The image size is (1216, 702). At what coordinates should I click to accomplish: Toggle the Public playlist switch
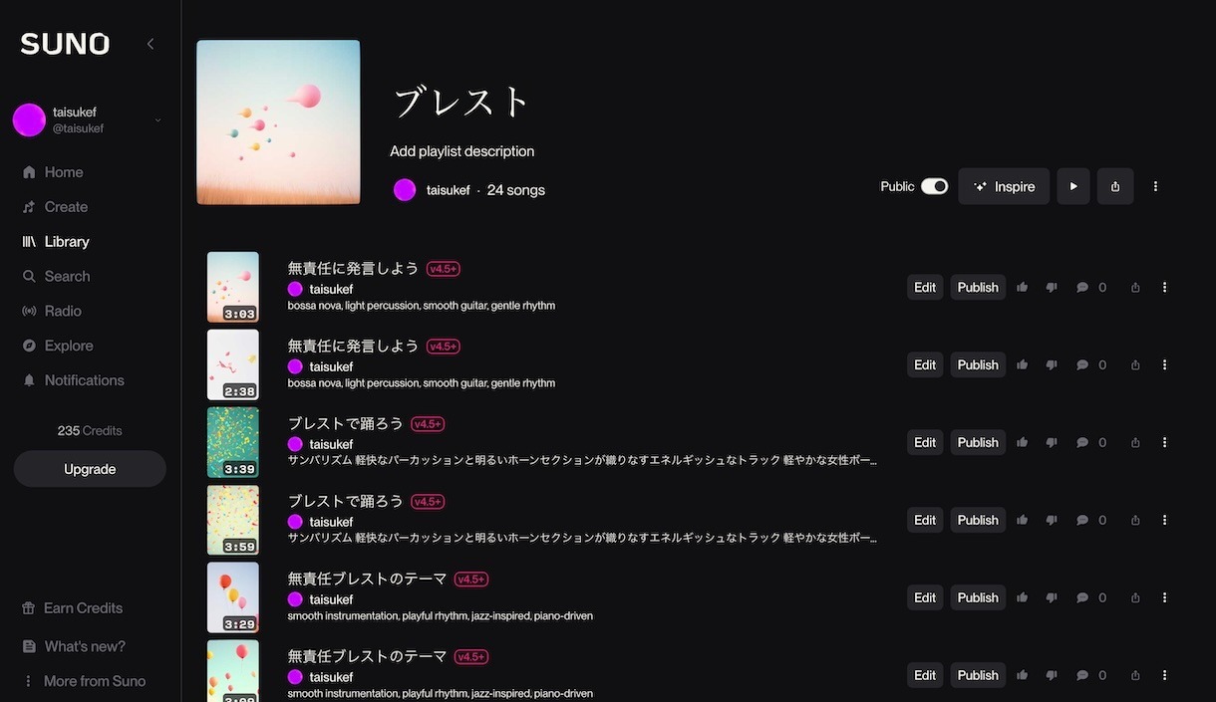[934, 186]
